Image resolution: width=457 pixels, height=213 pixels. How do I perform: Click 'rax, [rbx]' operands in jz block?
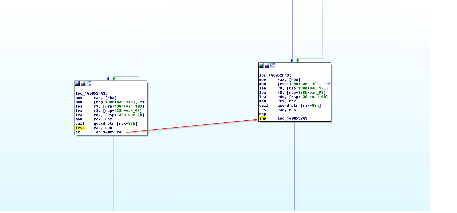tap(105, 98)
